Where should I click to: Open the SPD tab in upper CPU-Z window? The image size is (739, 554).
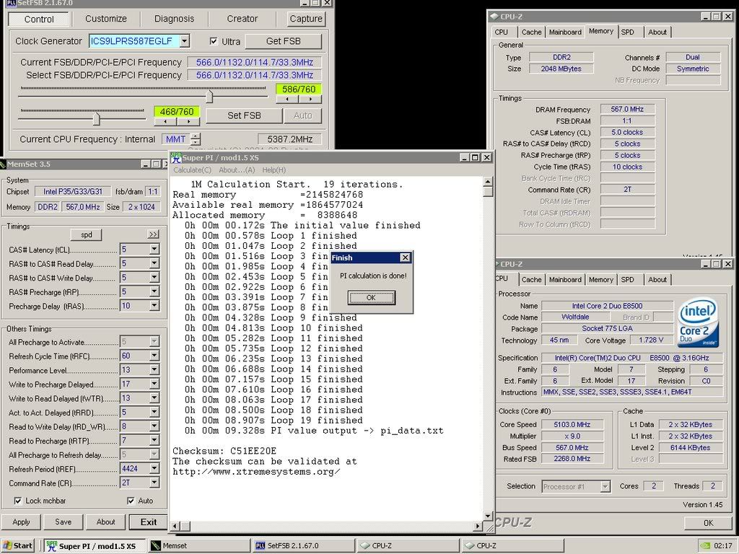[x=627, y=32]
